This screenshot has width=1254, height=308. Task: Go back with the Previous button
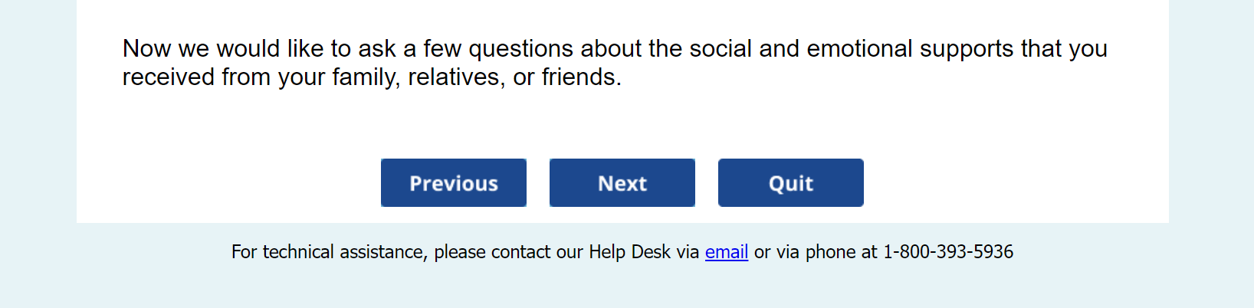453,183
